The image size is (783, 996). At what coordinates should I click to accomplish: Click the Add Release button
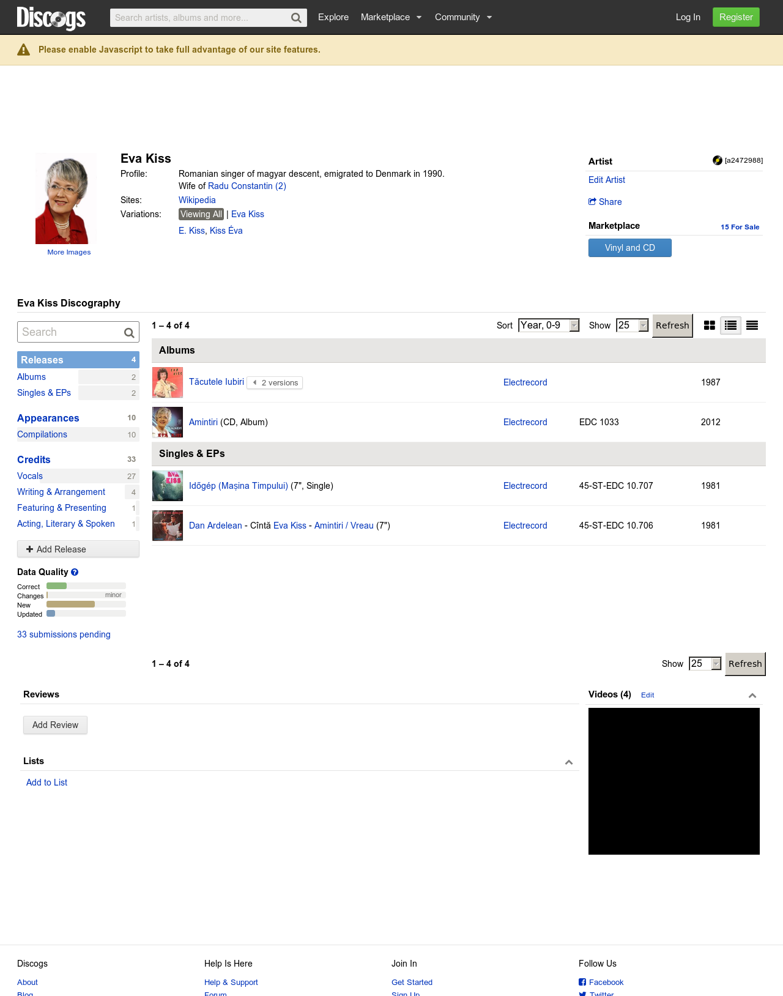pos(78,549)
